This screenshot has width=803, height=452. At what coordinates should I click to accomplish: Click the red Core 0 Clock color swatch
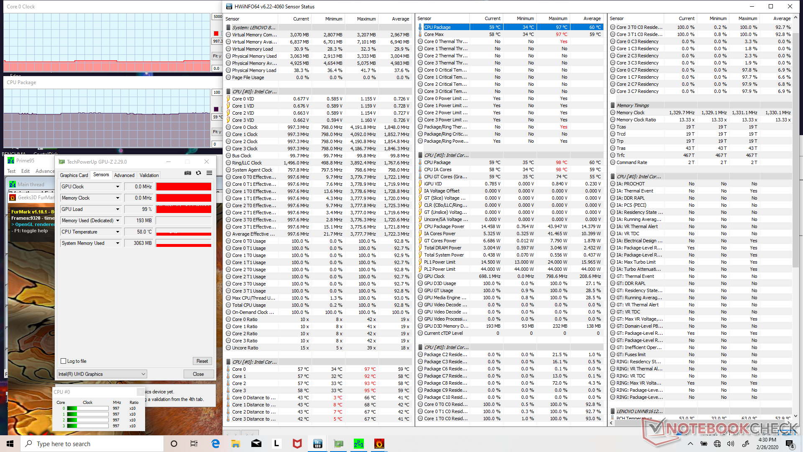(x=216, y=33)
